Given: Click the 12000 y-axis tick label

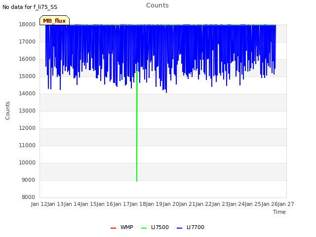Looking at the screenshot, I should (27, 128).
